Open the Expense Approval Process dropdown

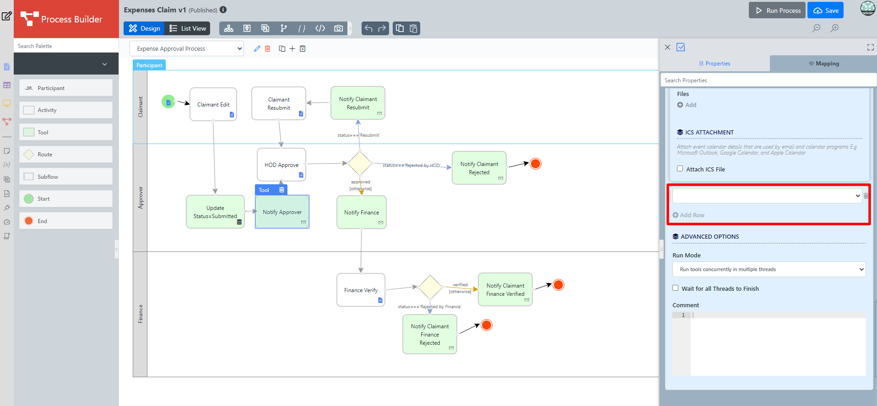pyautogui.click(x=187, y=48)
